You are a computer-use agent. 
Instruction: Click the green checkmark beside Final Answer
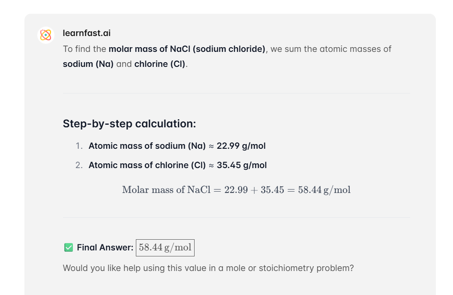click(x=69, y=247)
